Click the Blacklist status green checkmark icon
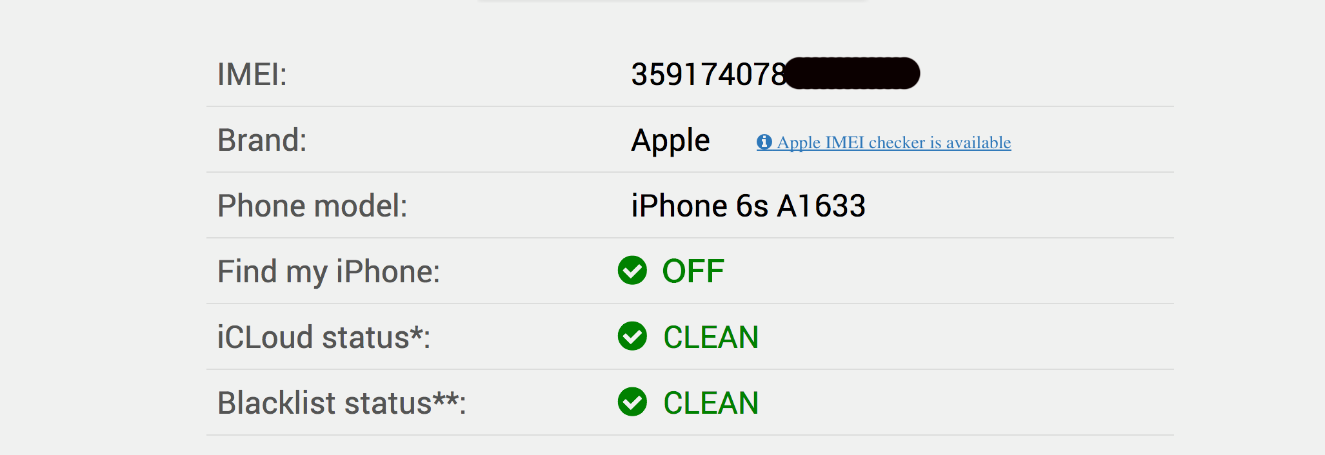Screen dimensions: 1325x455 [x=632, y=402]
